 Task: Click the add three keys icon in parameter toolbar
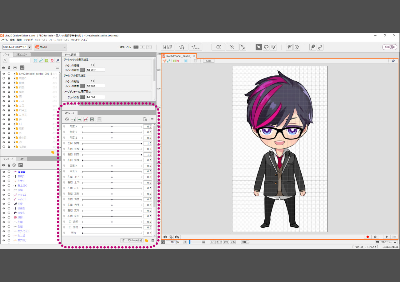click(x=79, y=119)
